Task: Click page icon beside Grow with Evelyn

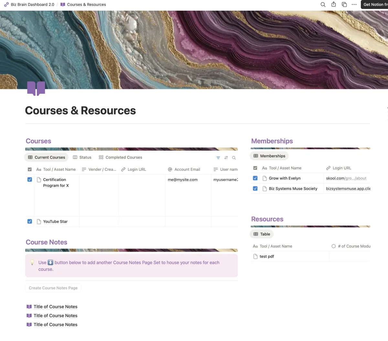Action: pos(264,178)
